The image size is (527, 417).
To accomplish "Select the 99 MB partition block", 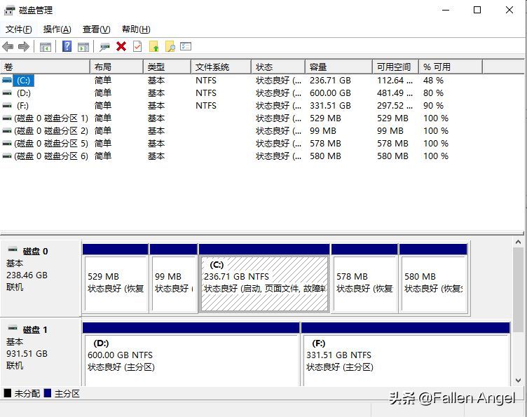I will pyautogui.click(x=173, y=278).
